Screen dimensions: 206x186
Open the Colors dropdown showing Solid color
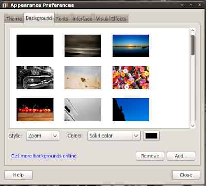(x=114, y=136)
